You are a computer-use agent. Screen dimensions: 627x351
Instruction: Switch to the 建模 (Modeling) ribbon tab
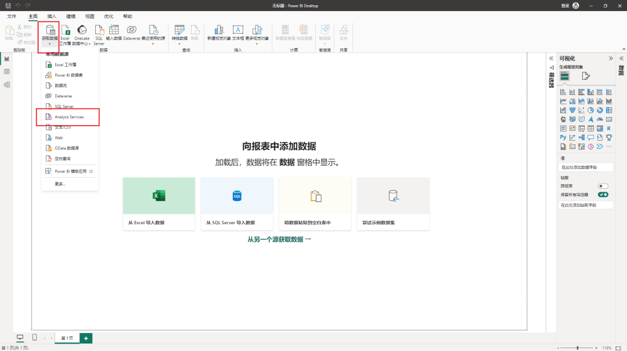pos(71,16)
